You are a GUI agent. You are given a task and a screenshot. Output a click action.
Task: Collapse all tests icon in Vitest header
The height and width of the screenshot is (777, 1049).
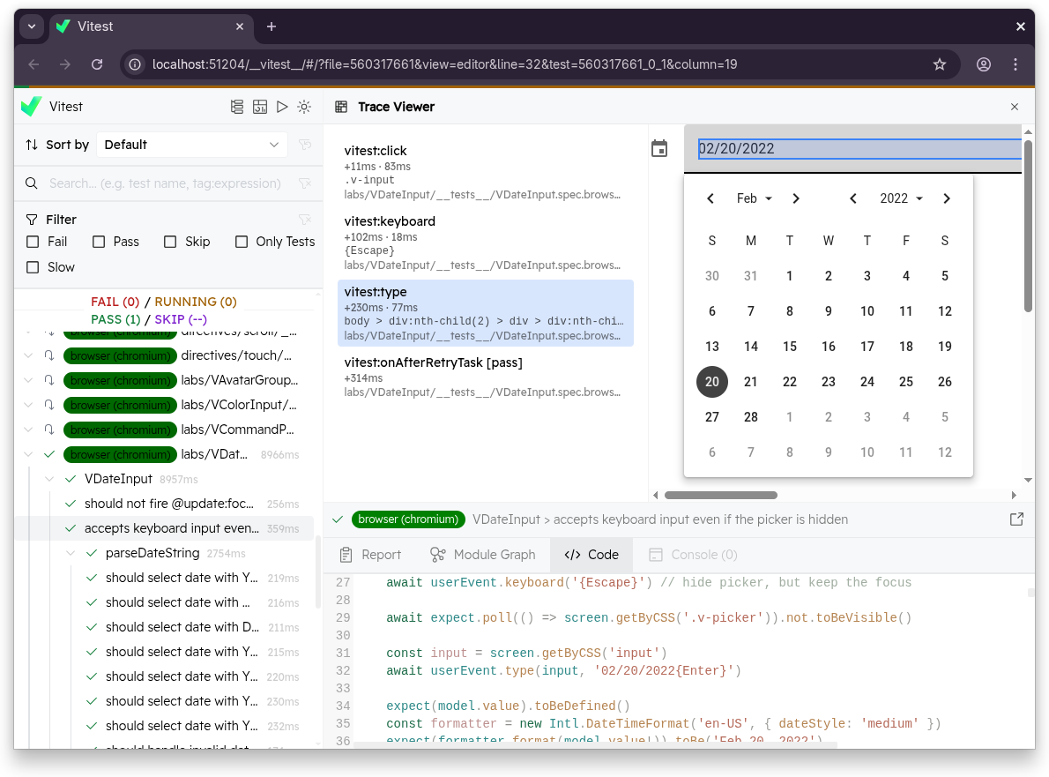coord(237,107)
